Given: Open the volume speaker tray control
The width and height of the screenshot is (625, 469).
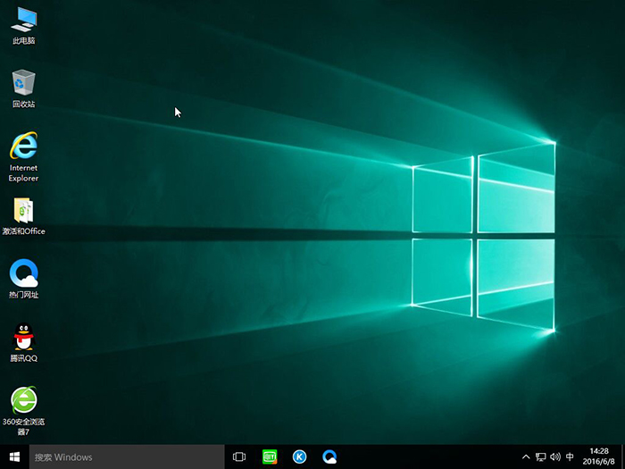Looking at the screenshot, I should 554,456.
